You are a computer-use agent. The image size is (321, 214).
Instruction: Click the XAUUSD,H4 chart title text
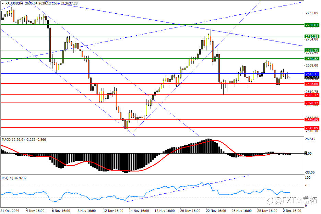coord(14,3)
